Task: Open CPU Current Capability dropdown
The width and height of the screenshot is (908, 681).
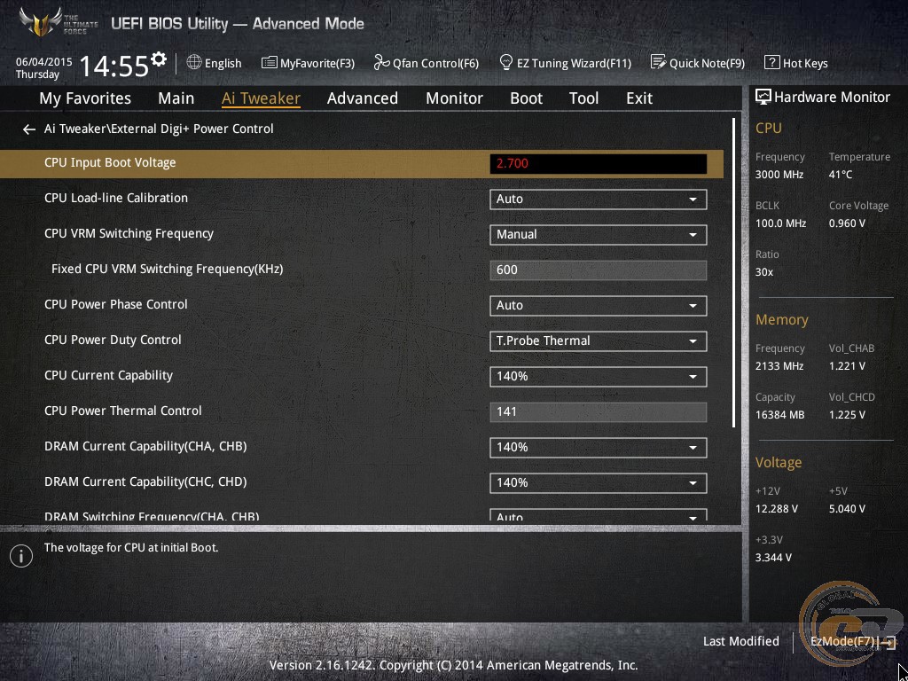Action: [598, 376]
